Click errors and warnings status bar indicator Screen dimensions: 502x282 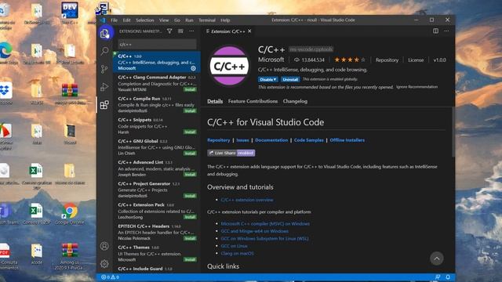click(110, 277)
